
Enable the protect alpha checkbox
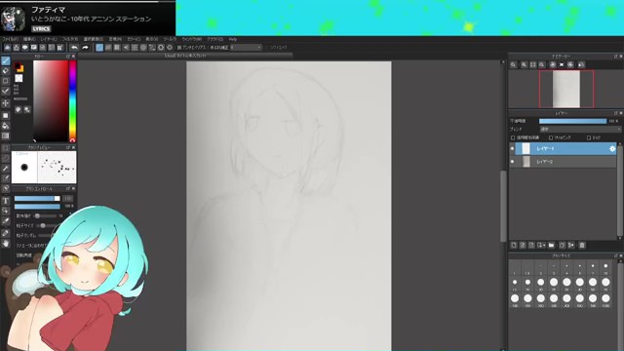point(513,137)
